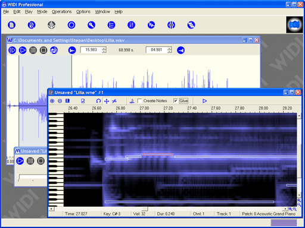Select the four-arrow move tool
The width and height of the screenshot is (305, 228).
[x=107, y=101]
